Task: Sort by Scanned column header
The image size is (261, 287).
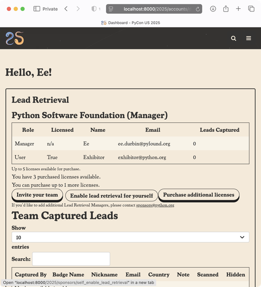Action: coord(208,274)
